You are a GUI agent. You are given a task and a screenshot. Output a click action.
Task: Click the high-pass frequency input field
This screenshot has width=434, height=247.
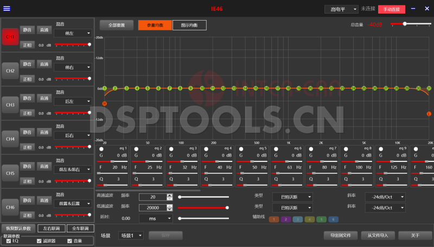152,197
